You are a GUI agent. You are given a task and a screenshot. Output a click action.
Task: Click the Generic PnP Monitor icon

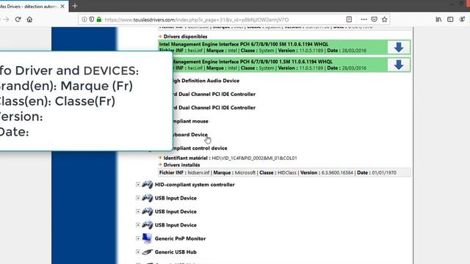[x=147, y=238]
